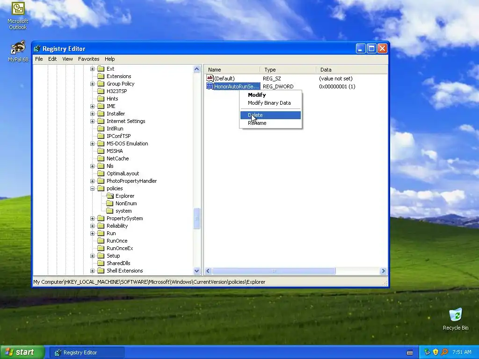The image size is (479, 359).
Task: Click the Hints folder icon
Action: click(101, 99)
